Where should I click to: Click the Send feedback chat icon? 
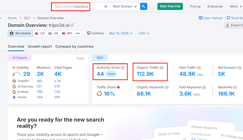[x=228, y=18]
